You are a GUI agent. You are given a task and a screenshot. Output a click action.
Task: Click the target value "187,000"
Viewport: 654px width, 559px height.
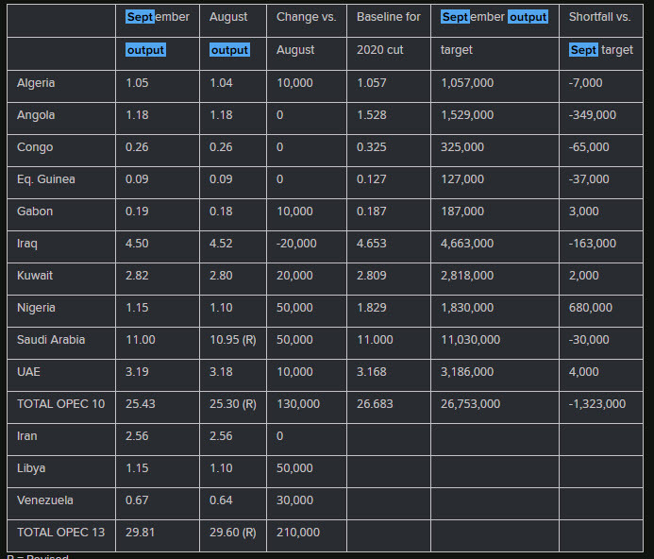tap(462, 212)
